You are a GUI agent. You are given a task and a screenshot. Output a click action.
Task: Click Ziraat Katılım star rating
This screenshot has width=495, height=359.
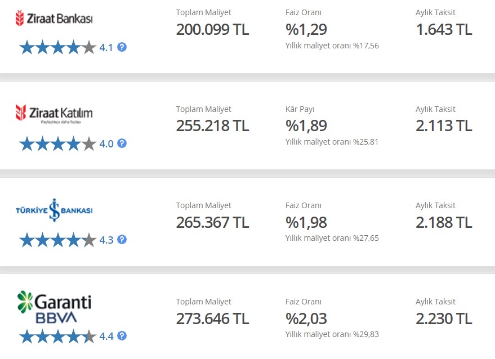tap(57, 144)
